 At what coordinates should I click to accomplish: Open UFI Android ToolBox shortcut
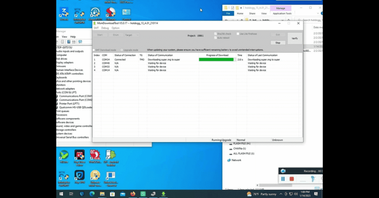111,158
